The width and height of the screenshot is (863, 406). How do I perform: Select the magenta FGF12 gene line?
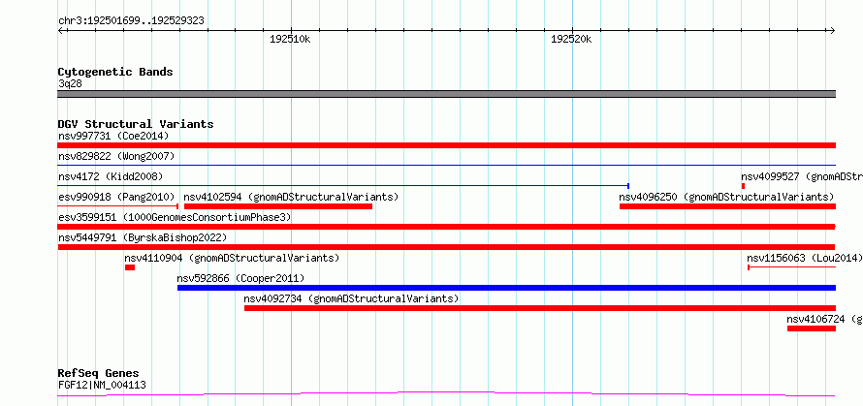coord(446,394)
